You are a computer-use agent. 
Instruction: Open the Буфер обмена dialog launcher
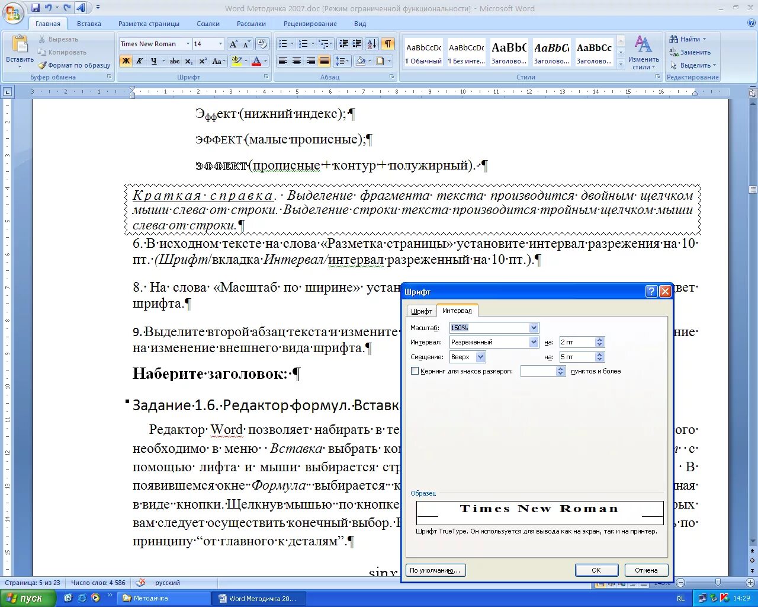110,77
